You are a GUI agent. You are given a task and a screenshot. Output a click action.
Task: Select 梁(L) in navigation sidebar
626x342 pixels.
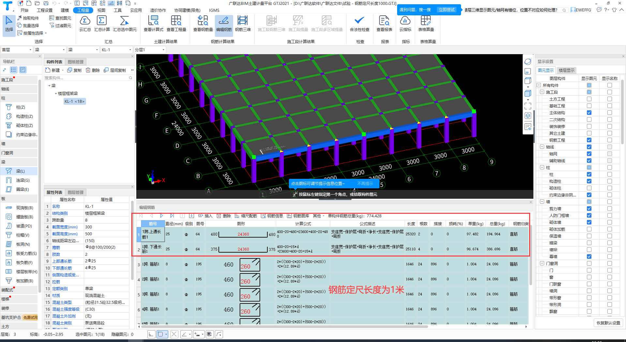pyautogui.click(x=19, y=171)
